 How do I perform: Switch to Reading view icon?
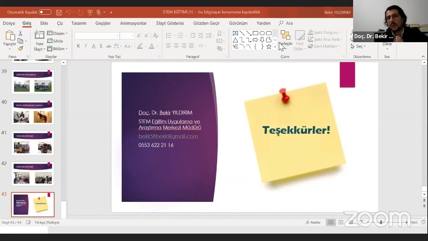351,222
